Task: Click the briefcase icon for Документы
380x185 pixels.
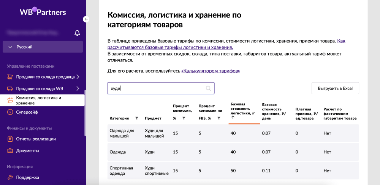Action: [10, 150]
